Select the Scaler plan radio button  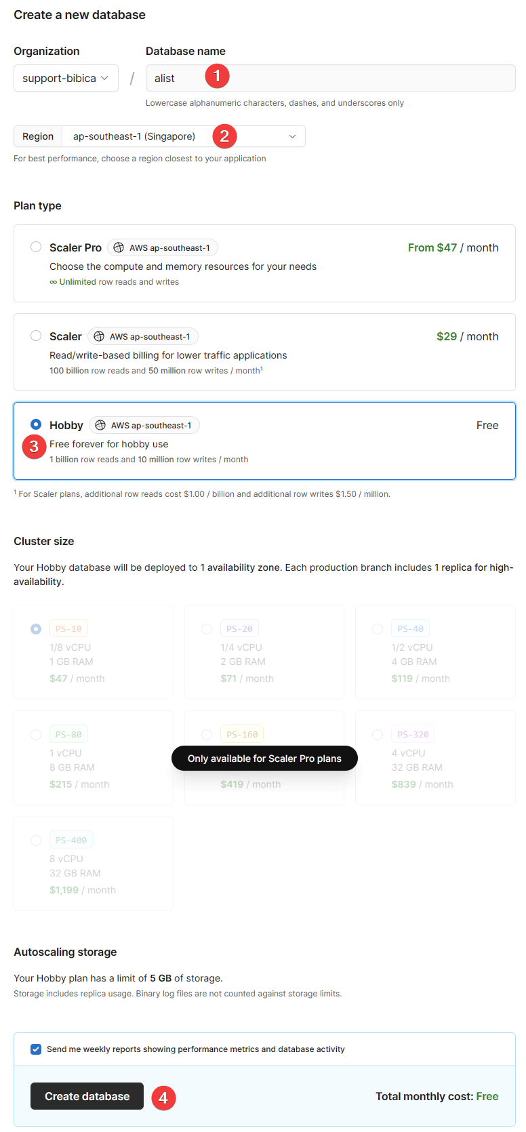36,336
